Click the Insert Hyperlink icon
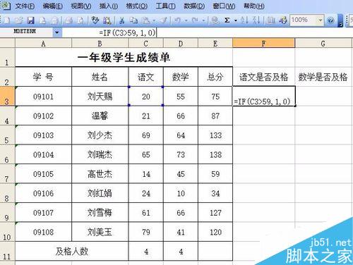 coord(215,20)
